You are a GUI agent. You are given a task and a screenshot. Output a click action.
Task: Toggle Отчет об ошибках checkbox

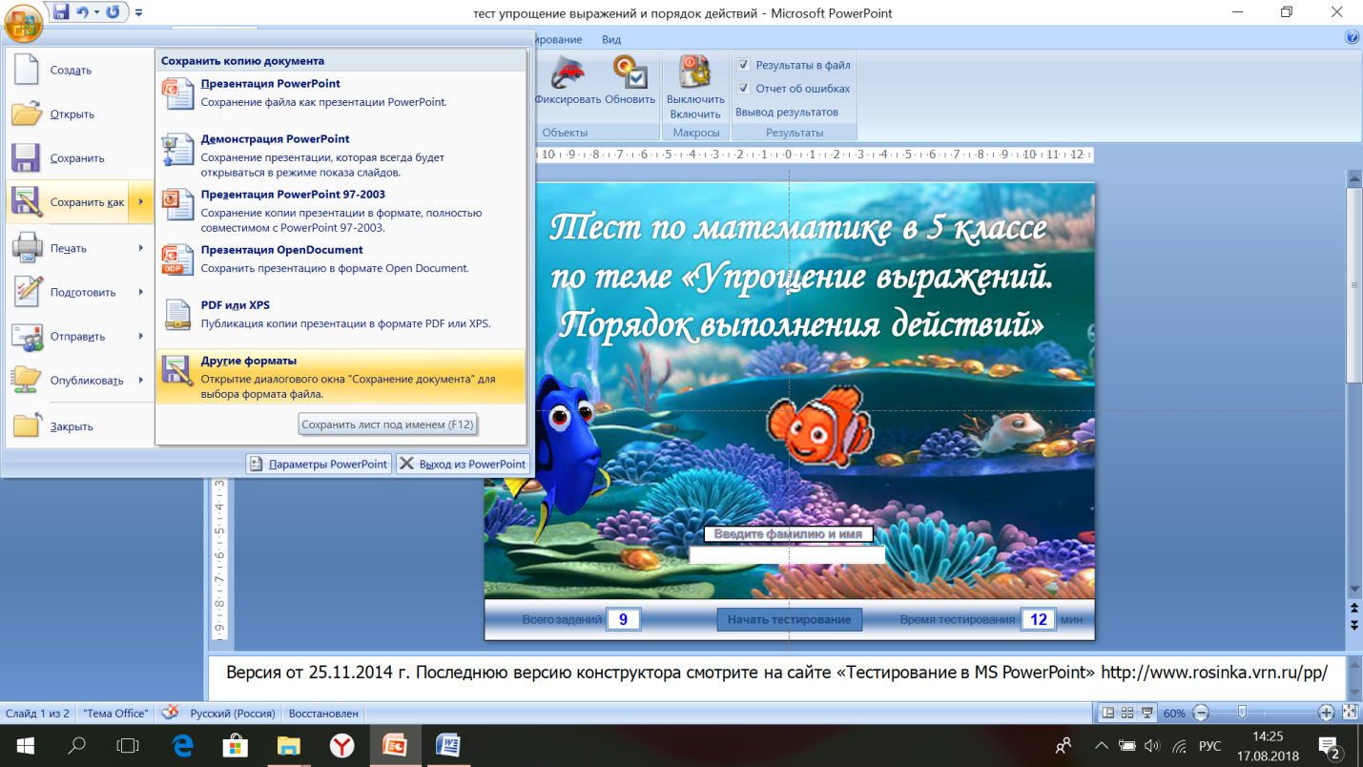[745, 88]
